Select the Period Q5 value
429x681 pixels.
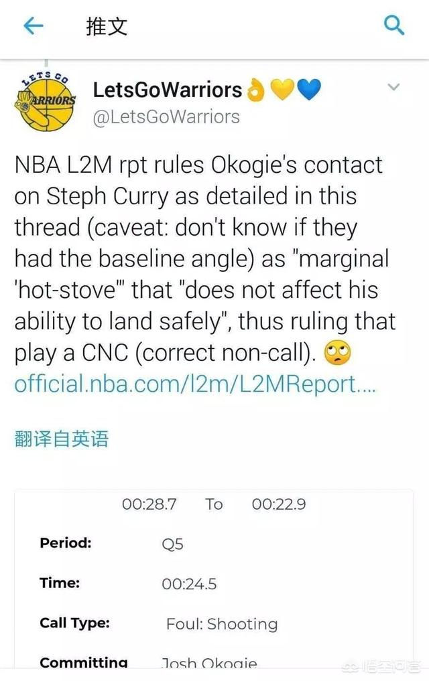[172, 544]
